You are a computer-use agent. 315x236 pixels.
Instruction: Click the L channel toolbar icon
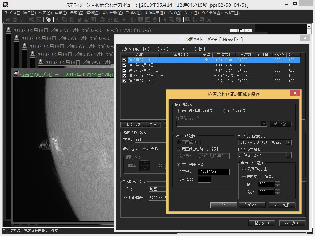117,19
